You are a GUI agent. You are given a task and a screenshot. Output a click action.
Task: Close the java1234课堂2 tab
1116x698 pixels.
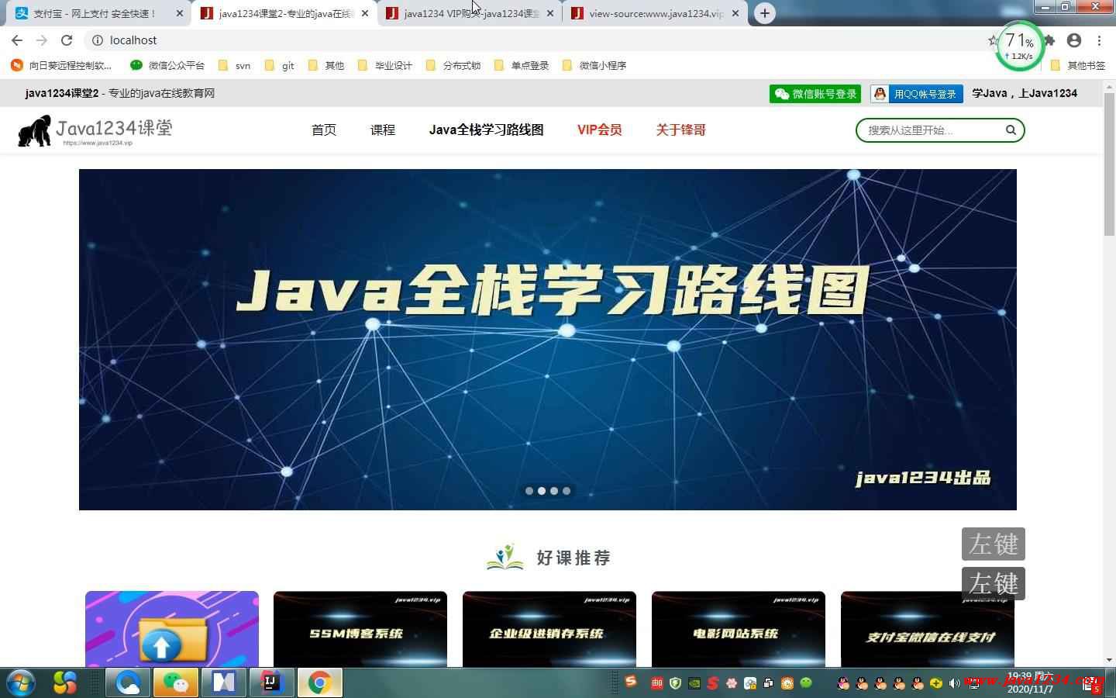pos(365,13)
